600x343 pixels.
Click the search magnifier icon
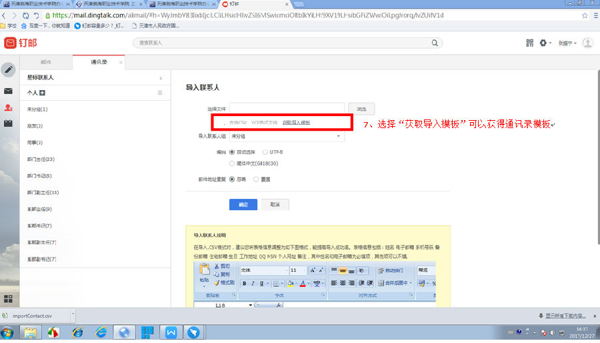[x=434, y=43]
